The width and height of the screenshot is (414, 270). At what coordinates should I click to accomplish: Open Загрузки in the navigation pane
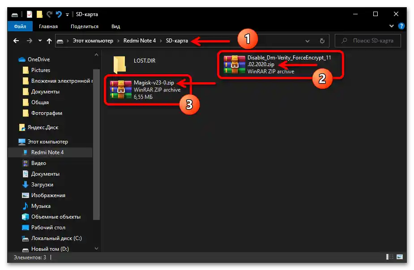tap(42, 185)
